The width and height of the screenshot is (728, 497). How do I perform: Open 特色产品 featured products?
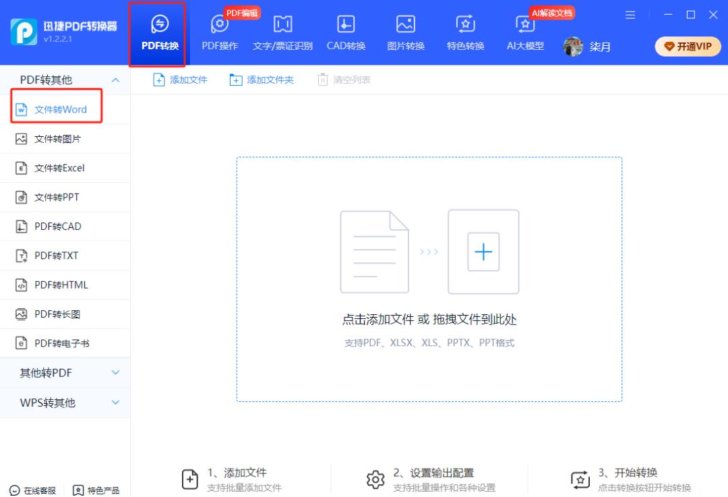tap(96, 490)
